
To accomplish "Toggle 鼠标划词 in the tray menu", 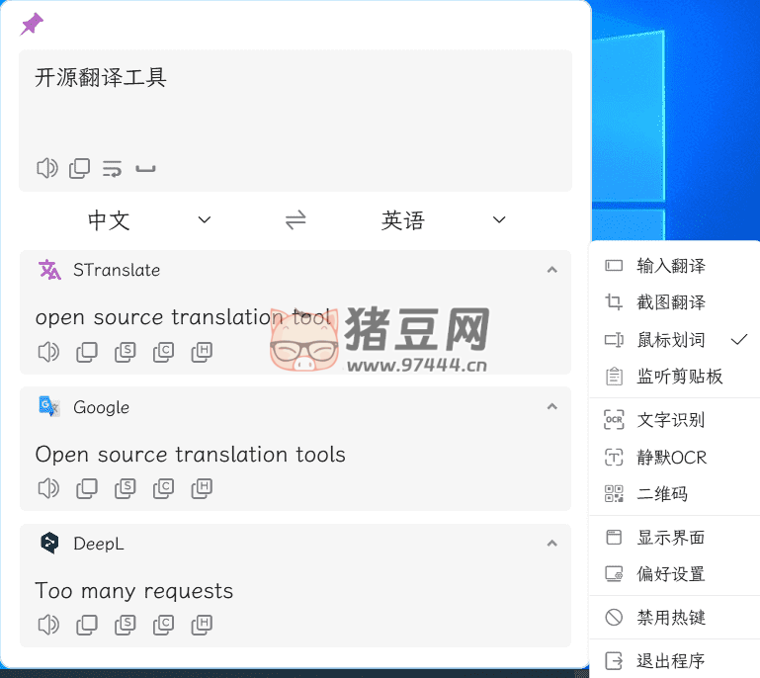I will pyautogui.click(x=672, y=340).
